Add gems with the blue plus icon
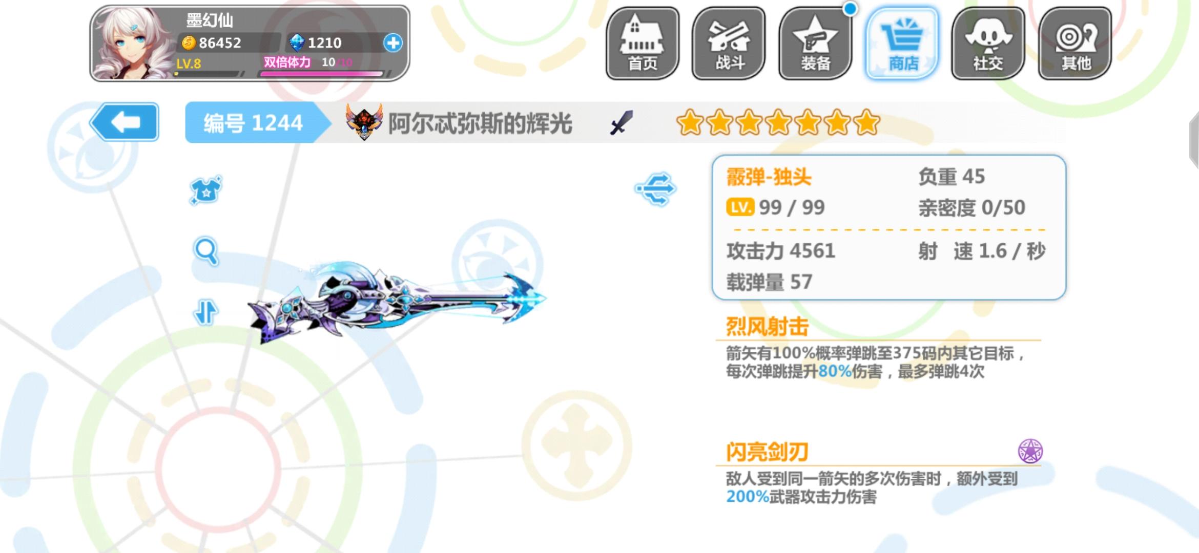The image size is (1199, 553). (x=393, y=43)
